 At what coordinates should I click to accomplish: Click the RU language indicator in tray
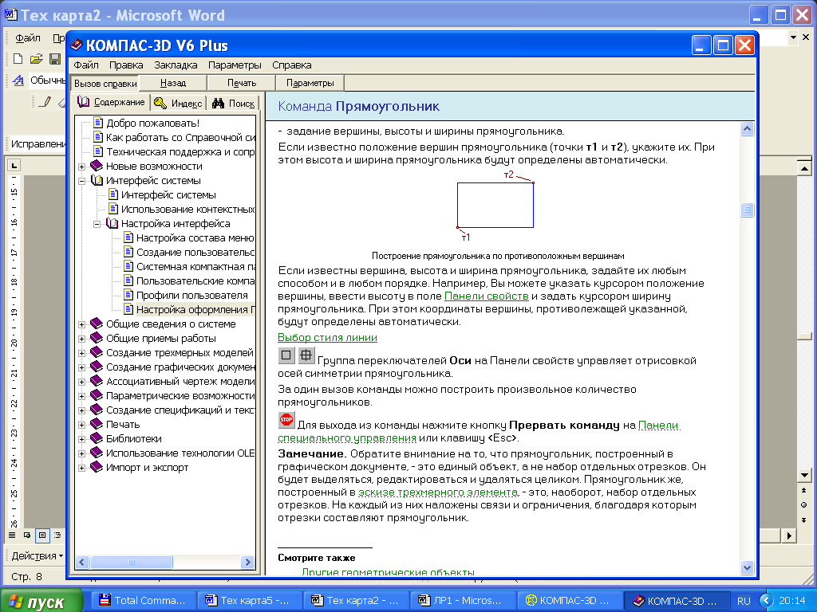[x=744, y=601]
